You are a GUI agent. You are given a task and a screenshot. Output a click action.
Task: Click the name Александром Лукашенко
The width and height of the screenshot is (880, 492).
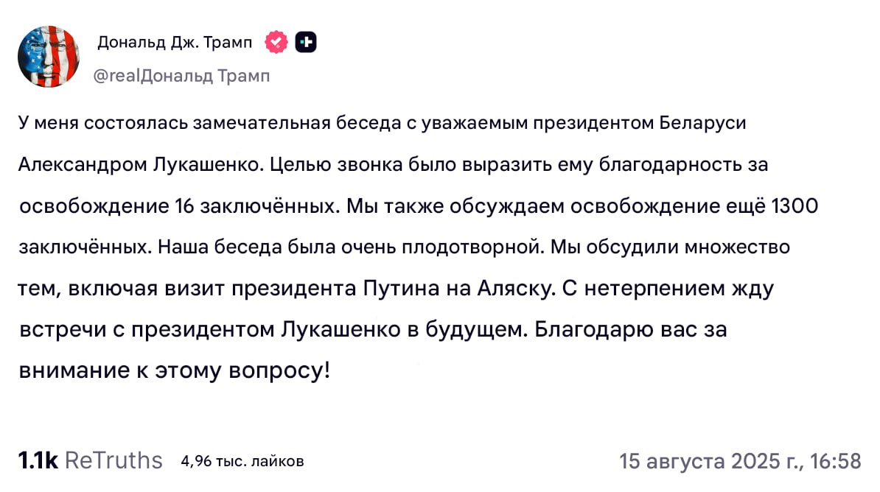point(140,164)
